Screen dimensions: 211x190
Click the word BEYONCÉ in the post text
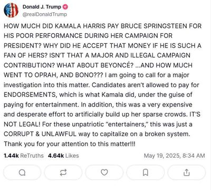tap(117, 65)
